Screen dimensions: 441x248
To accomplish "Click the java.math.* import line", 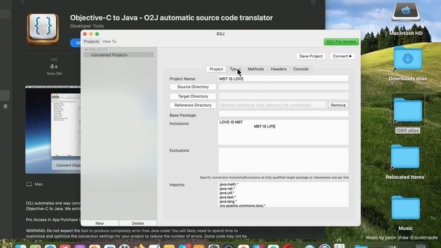I will point(229,185).
